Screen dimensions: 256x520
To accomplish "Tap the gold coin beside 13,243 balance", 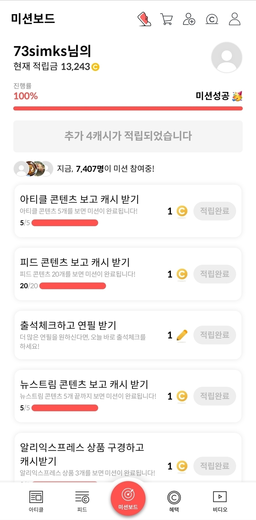I will 95,67.
